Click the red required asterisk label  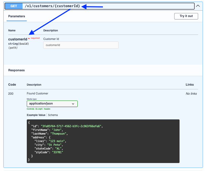(x=34, y=38)
